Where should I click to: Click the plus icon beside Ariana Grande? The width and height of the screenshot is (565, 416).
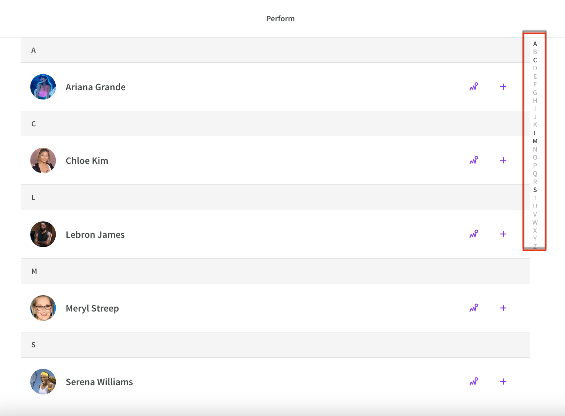coord(503,87)
